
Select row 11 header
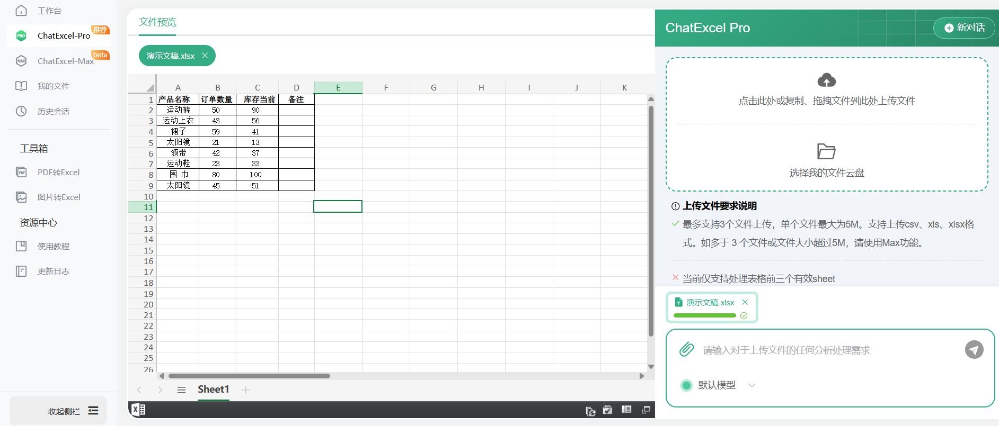[142, 207]
